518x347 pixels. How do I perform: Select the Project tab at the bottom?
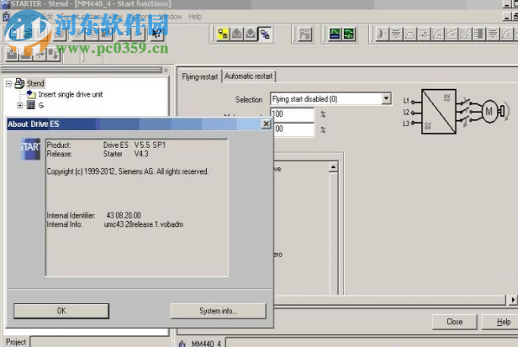[16, 342]
